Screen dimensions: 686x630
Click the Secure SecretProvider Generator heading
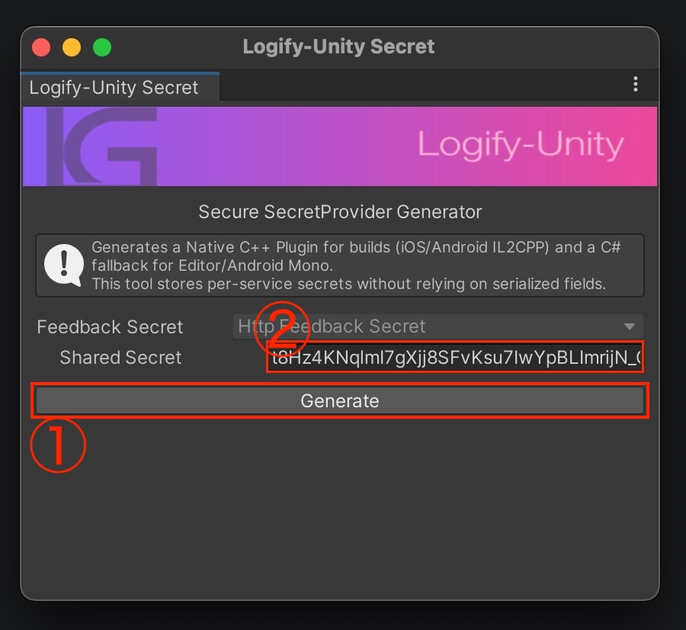(340, 211)
